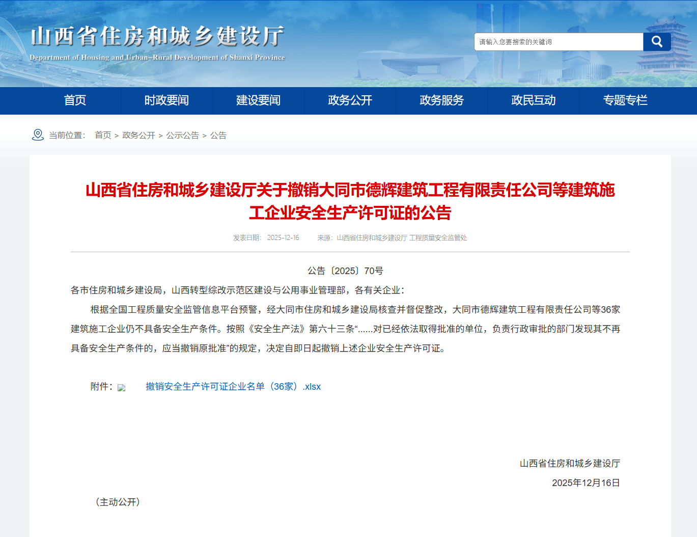Screen dimensions: 697x537
Task: Click the publish date 2025-12-16
Action: click(x=283, y=238)
